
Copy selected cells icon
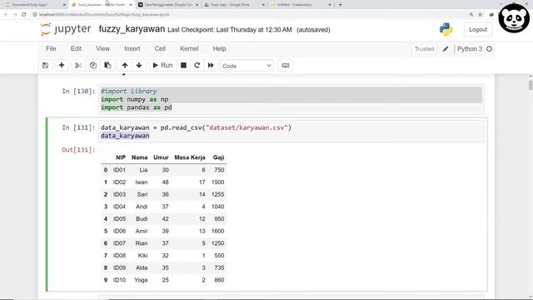click(92, 65)
